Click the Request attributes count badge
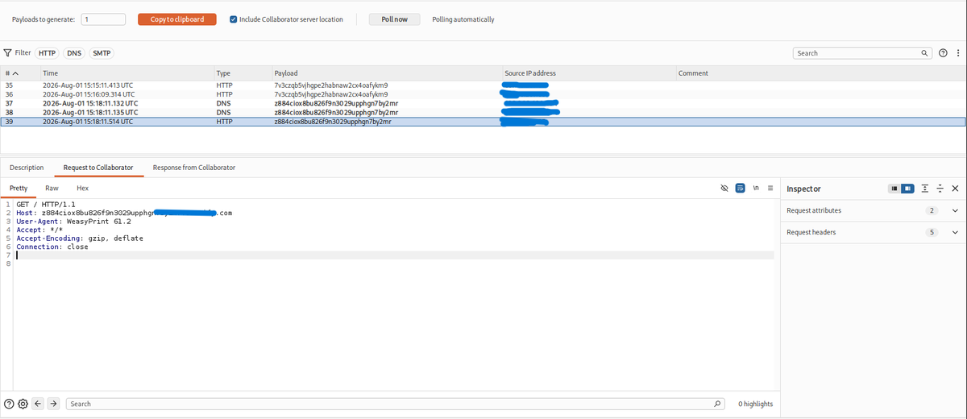Screen dimensions: 967x419 [x=932, y=210]
